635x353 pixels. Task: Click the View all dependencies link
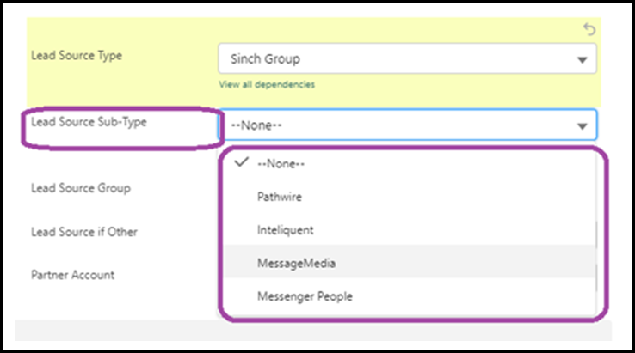click(267, 84)
